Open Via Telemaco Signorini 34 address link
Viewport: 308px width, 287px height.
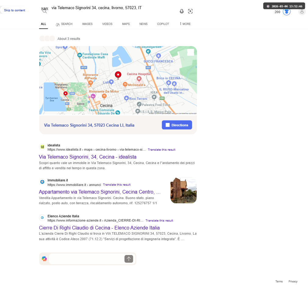(x=89, y=125)
